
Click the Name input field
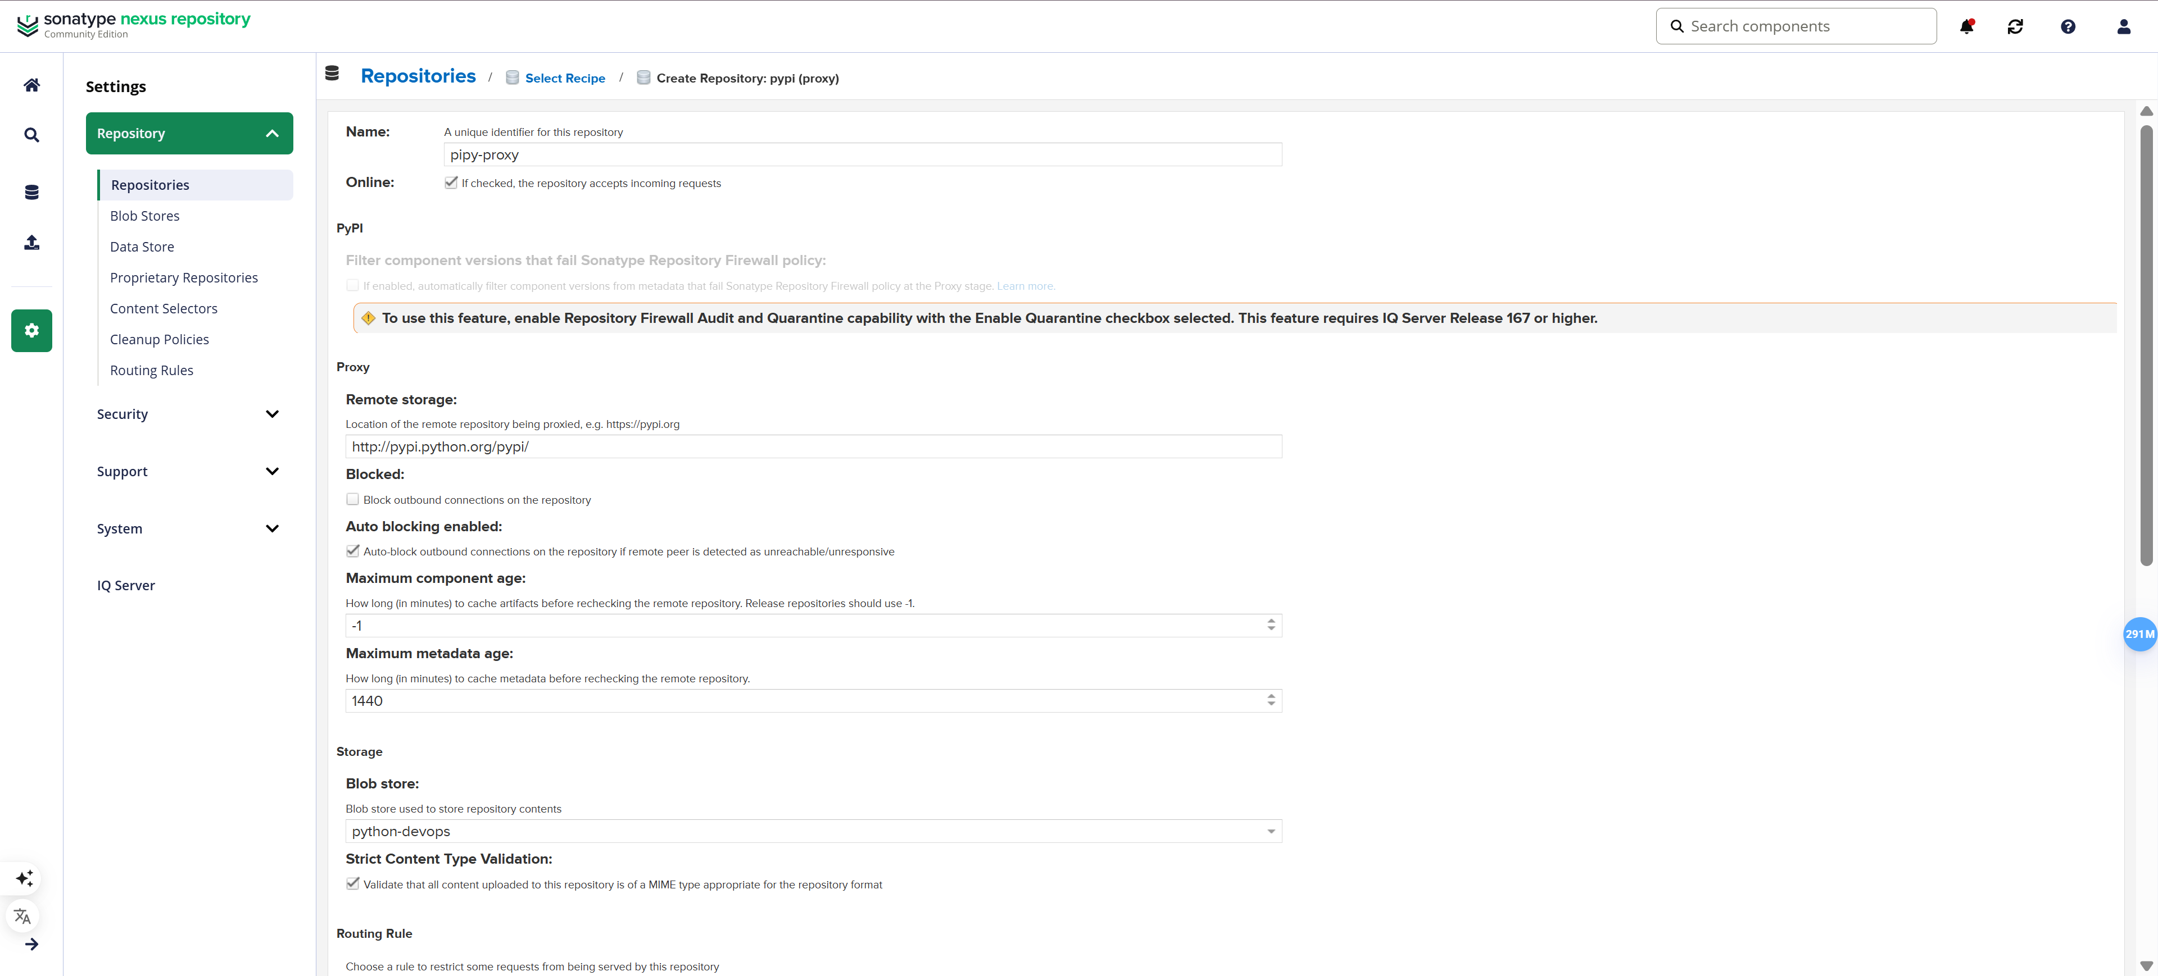(x=863, y=155)
